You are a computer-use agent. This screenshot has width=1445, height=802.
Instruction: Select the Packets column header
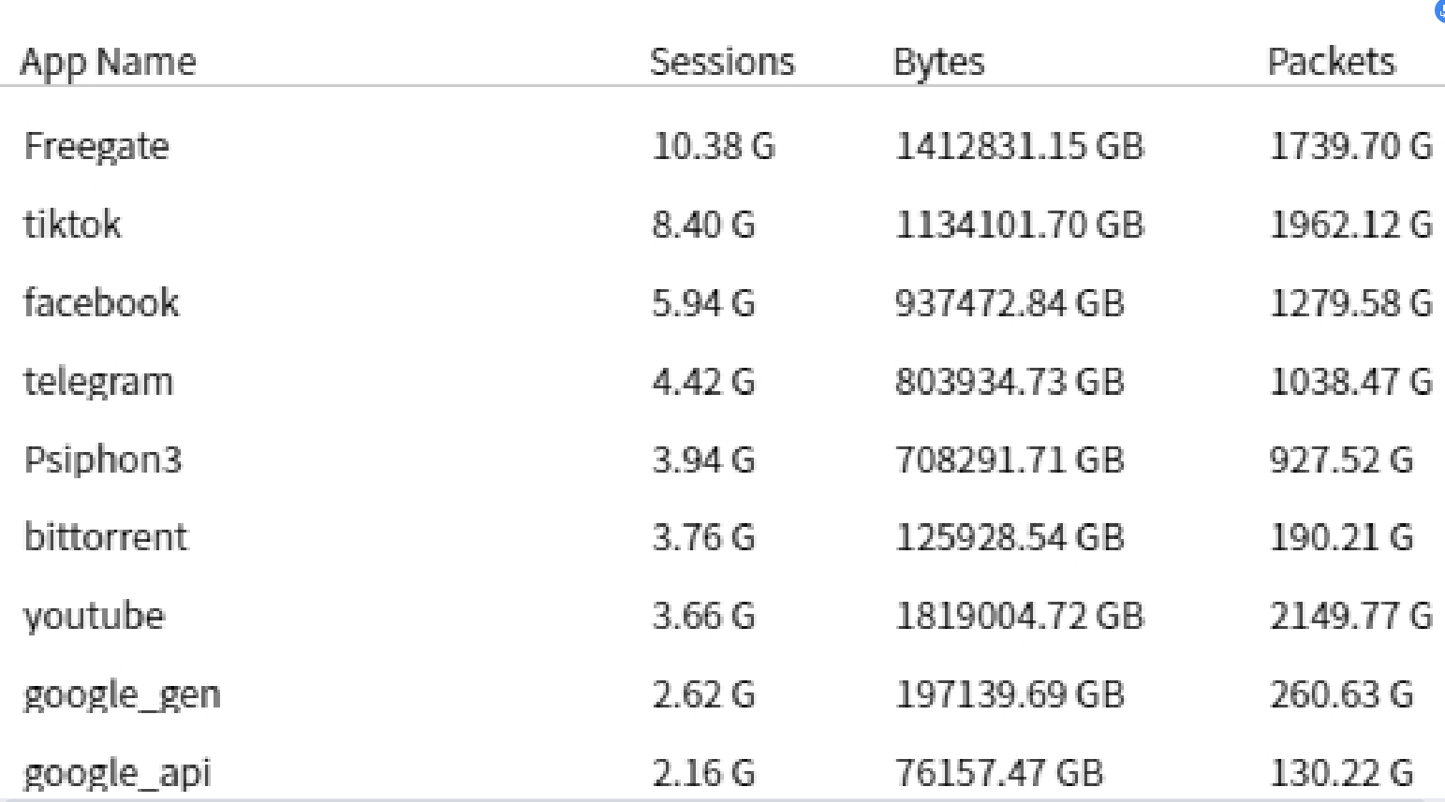click(1331, 62)
